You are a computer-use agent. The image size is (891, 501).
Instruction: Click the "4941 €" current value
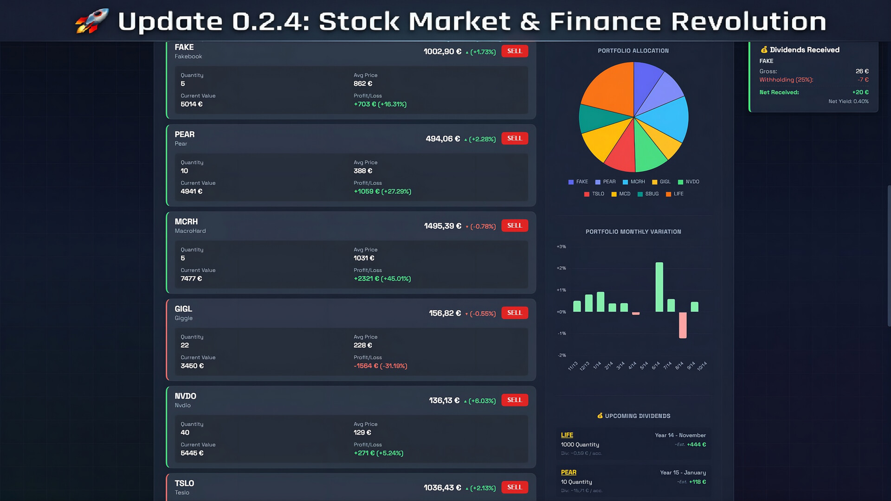[x=192, y=192]
